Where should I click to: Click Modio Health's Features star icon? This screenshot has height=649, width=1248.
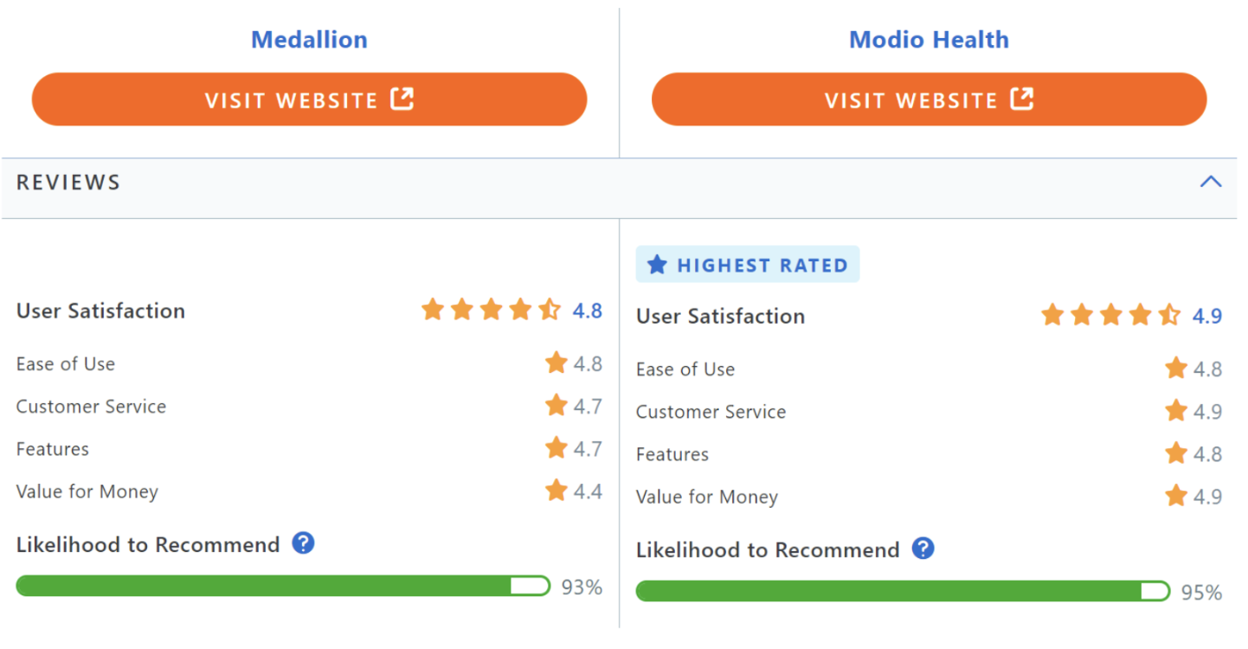pyautogui.click(x=1176, y=453)
